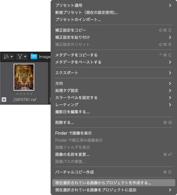177x195 pixels.
Task: Choose バーチャルコピー作成
Action: pyautogui.click(x=113, y=172)
